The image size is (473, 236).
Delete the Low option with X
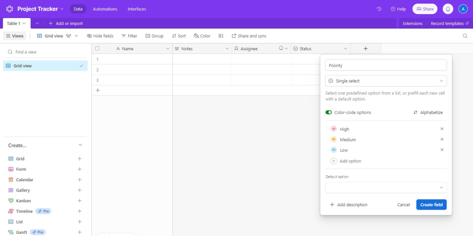click(x=442, y=150)
